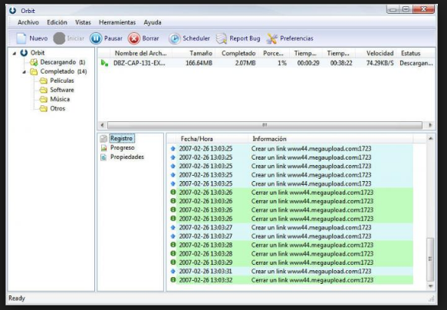Click the Progreso chart icon
Screen dimensions: 447x310
104,148
